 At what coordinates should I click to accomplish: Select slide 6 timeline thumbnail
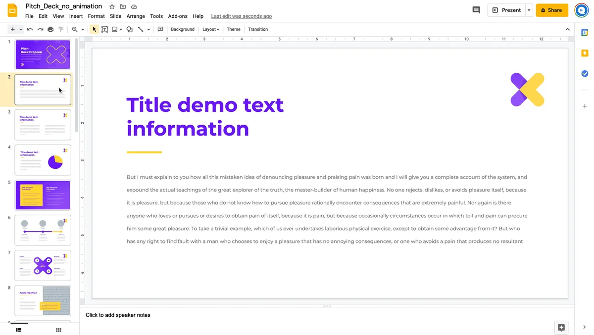pyautogui.click(x=43, y=230)
